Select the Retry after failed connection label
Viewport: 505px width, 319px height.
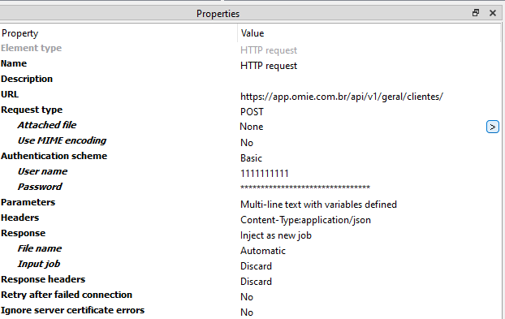(67, 295)
